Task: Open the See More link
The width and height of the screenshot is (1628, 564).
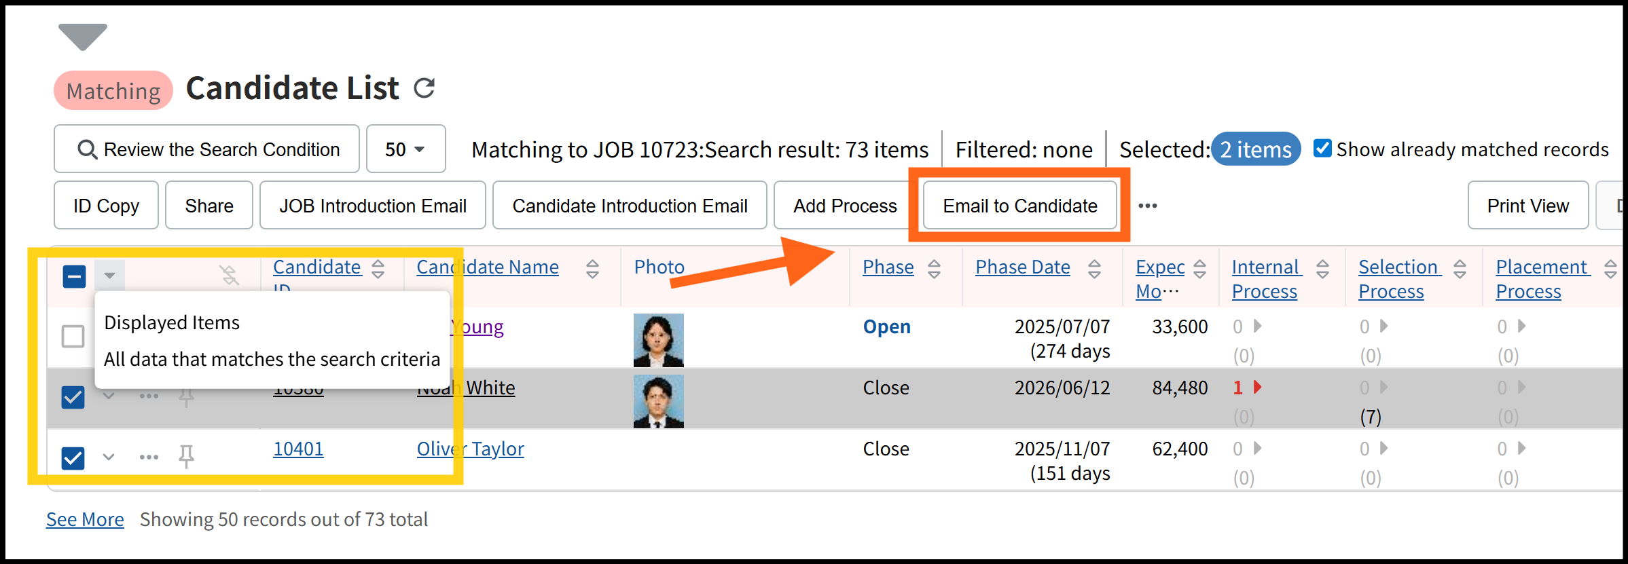Action: (x=85, y=519)
